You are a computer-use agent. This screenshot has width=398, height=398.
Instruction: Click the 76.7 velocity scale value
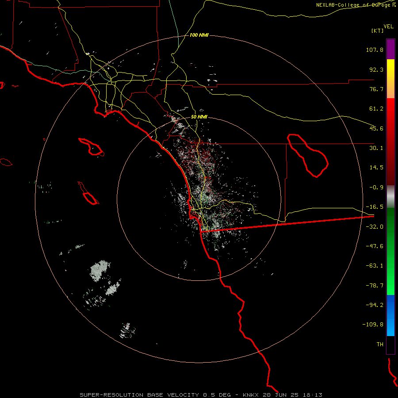click(376, 89)
